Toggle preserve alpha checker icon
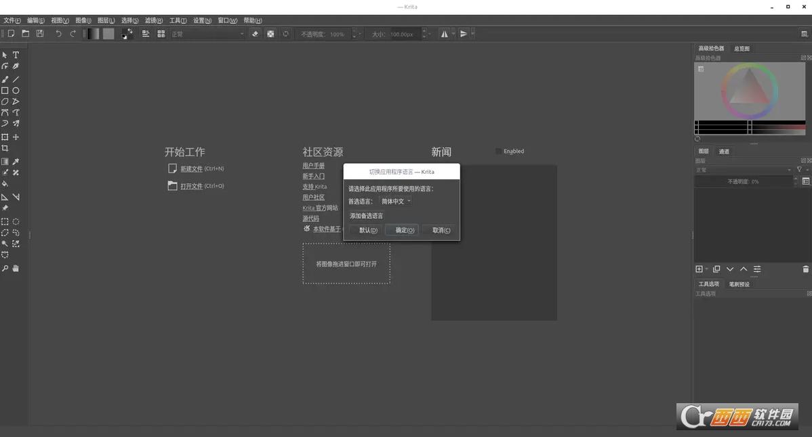The image size is (812, 437). click(270, 34)
